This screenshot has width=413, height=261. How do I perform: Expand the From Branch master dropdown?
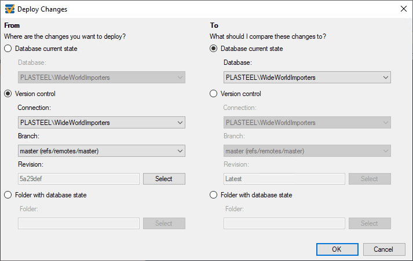102,151
